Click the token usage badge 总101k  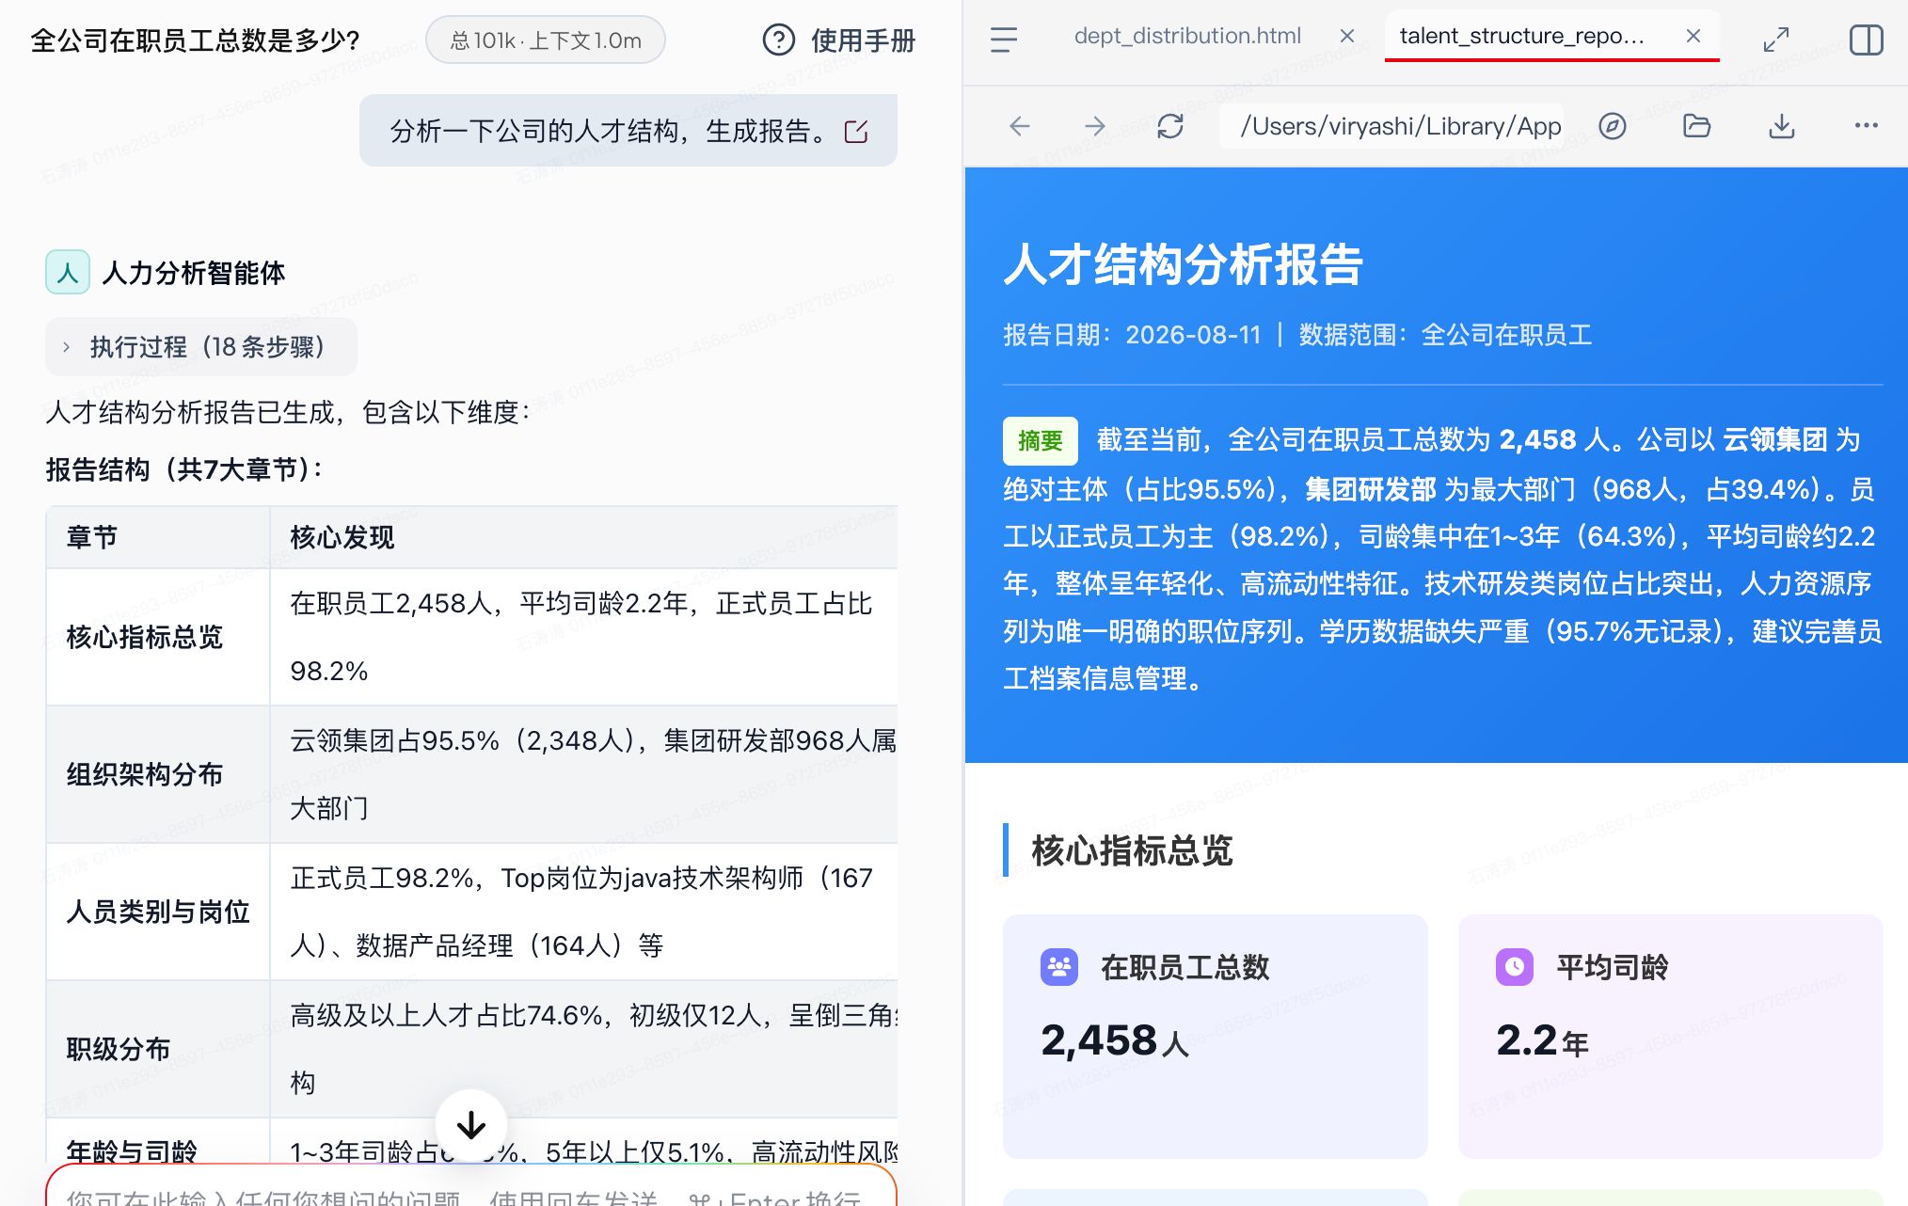point(546,40)
